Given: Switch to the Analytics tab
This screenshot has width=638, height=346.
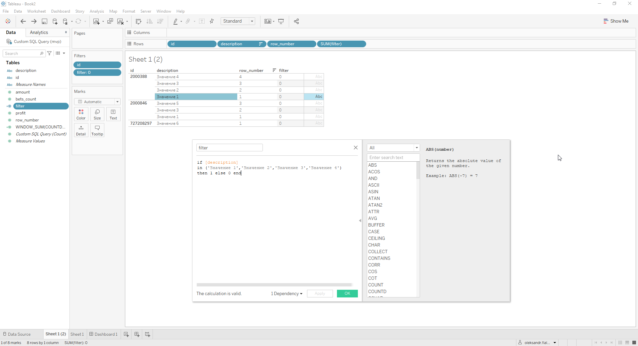Looking at the screenshot, I should tap(39, 32).
